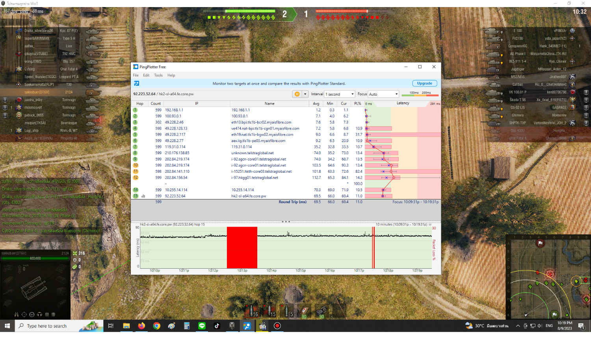
Task: Click the IP column header
Action: [x=197, y=103]
